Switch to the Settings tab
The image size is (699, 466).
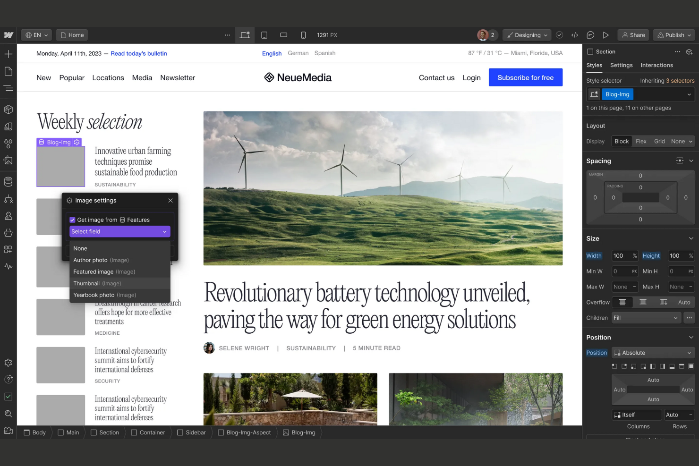point(621,65)
